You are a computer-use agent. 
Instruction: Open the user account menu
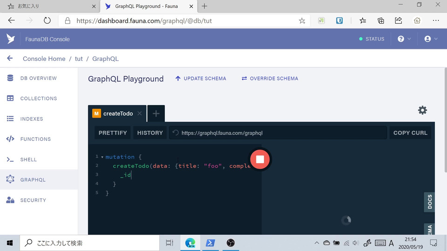[431, 39]
